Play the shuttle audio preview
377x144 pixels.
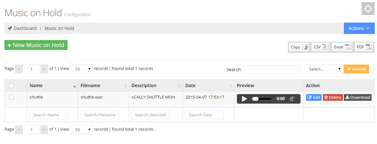point(244,99)
